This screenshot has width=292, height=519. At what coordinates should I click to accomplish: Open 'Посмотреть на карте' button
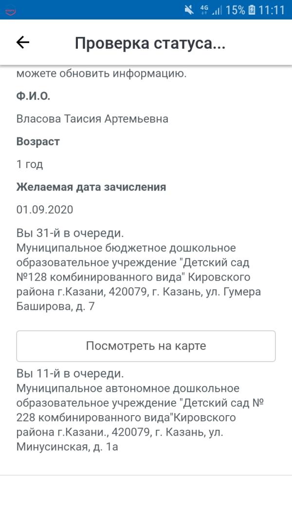tap(146, 346)
